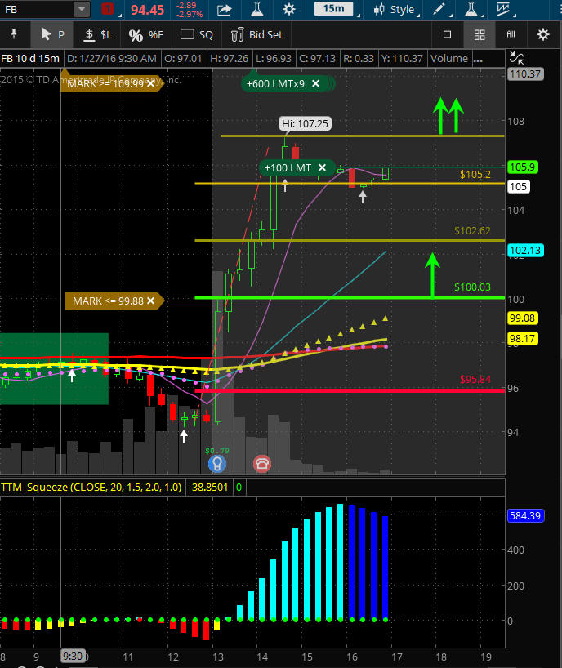The image size is (562, 668).
Task: Open the 15m timeframe selector
Action: (x=333, y=9)
